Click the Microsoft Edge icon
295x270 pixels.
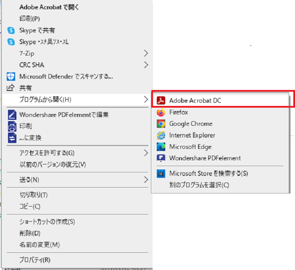click(161, 147)
